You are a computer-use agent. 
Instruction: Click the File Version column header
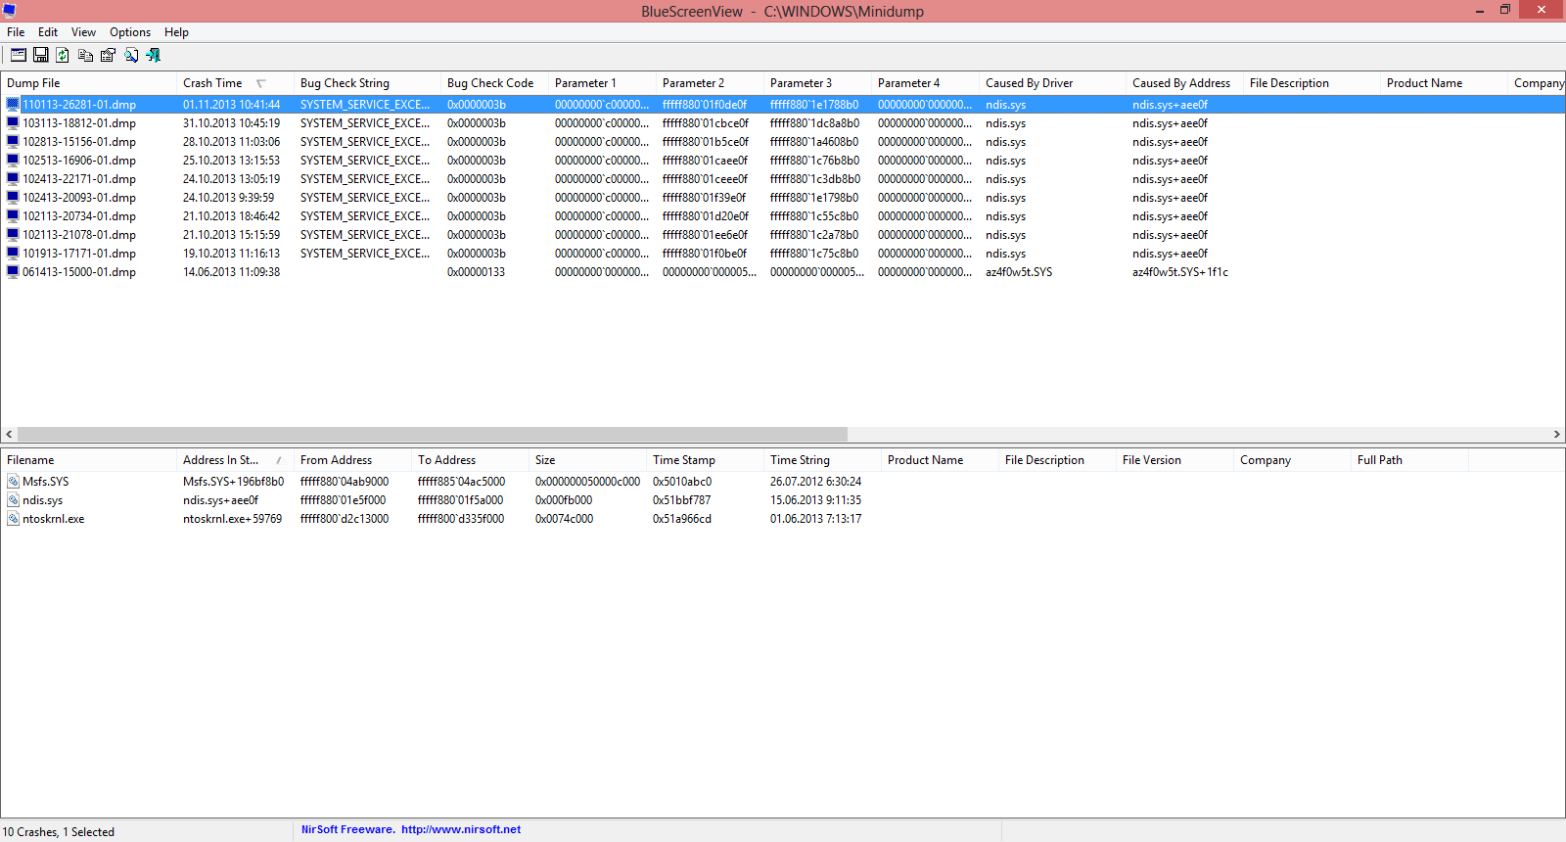[1174, 460]
